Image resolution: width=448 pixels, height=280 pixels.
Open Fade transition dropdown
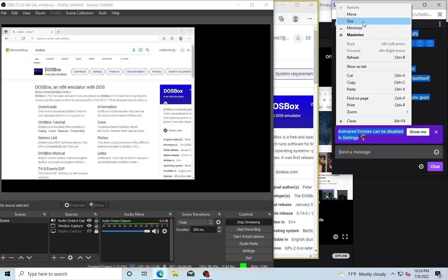[x=195, y=222]
